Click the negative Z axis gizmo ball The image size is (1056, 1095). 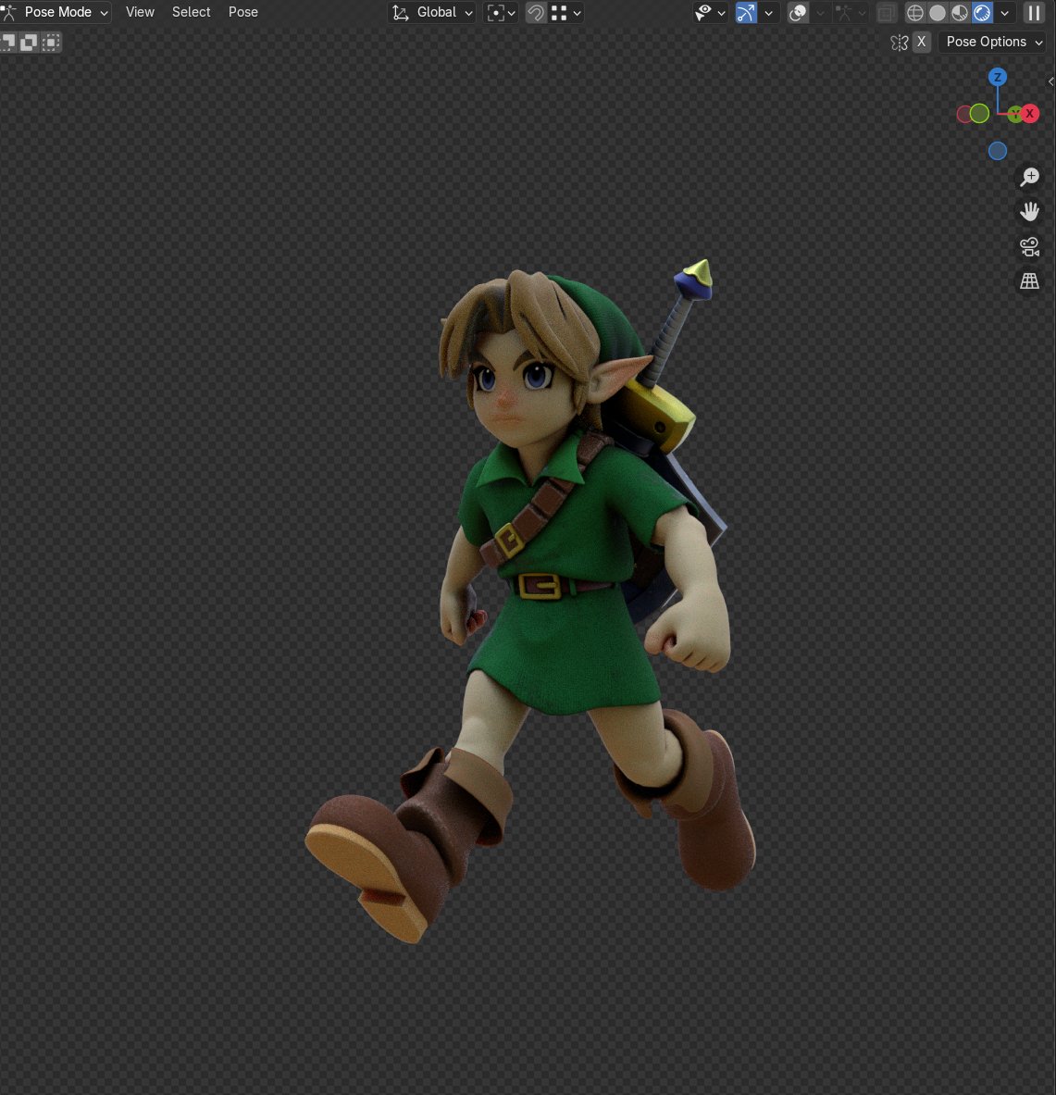pyautogui.click(x=998, y=151)
